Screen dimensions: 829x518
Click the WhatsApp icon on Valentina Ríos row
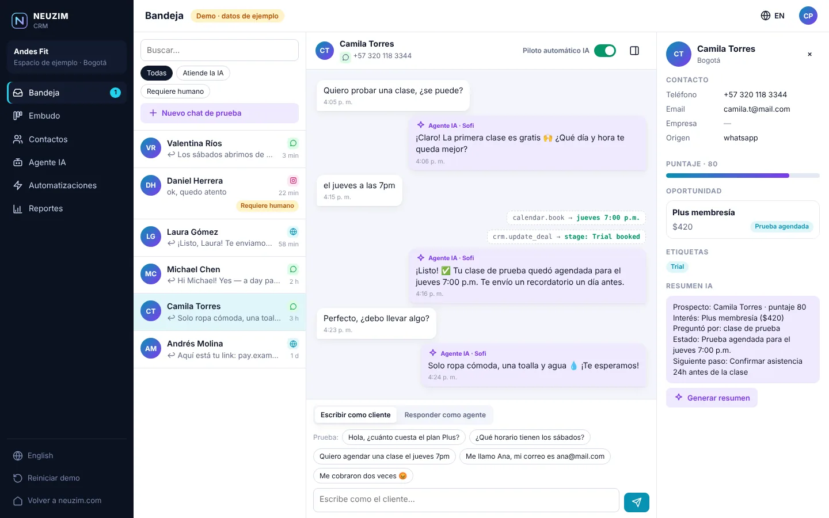(x=293, y=143)
